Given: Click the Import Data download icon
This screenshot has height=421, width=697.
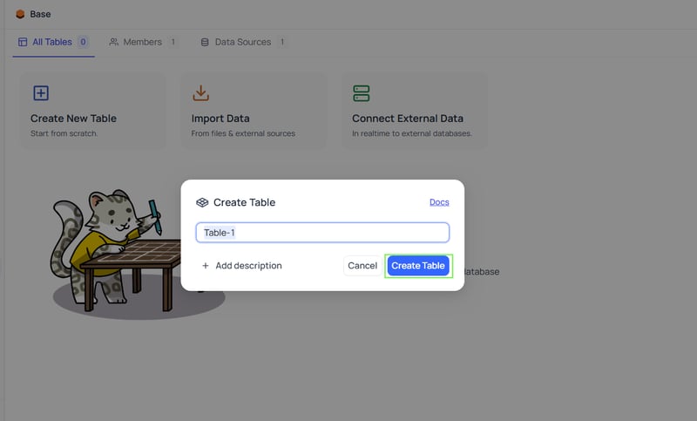Looking at the screenshot, I should [x=201, y=93].
